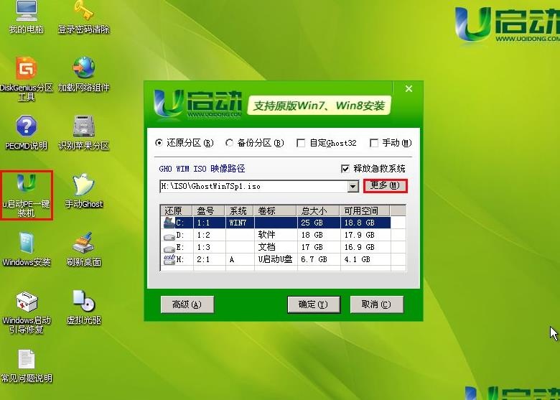
Task: Select 还原分区(R) radio button
Action: pyautogui.click(x=159, y=143)
